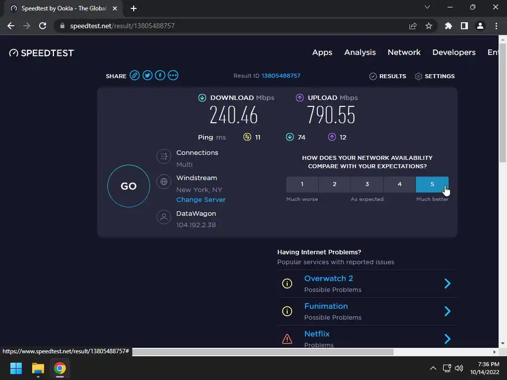Image resolution: width=507 pixels, height=380 pixels.
Task: Bookmark this page with star icon
Action: (429, 26)
